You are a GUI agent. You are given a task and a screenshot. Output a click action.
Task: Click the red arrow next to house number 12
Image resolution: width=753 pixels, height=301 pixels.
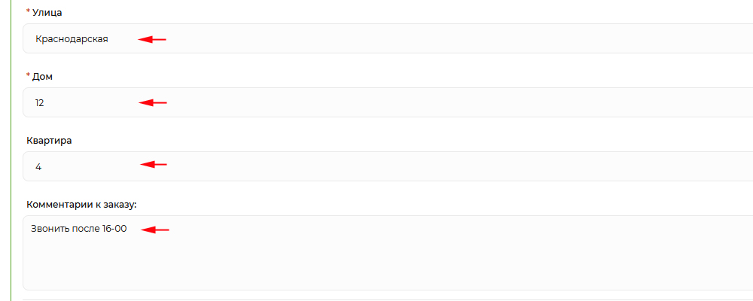pos(151,103)
